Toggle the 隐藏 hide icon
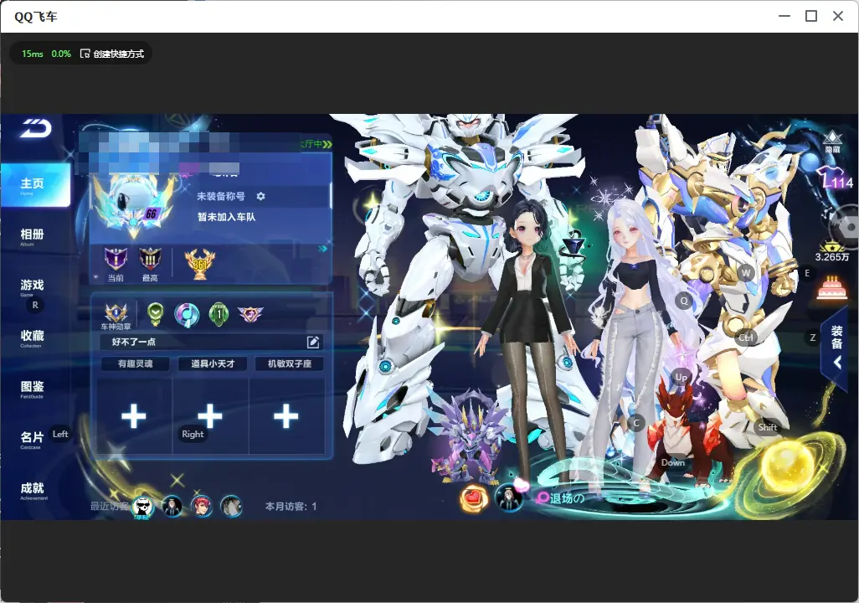The width and height of the screenshot is (859, 603). pos(833,142)
